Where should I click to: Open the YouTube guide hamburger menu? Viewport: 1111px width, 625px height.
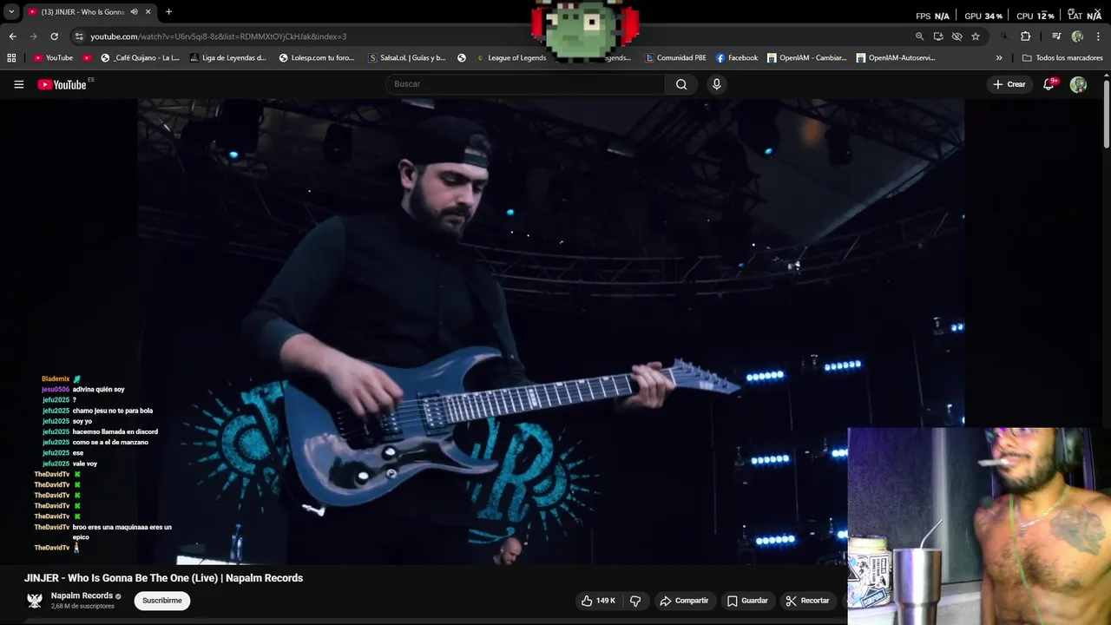[18, 84]
